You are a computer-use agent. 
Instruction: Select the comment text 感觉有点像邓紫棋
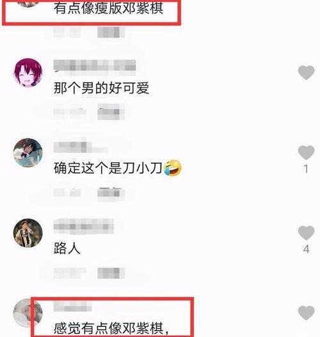point(111,329)
